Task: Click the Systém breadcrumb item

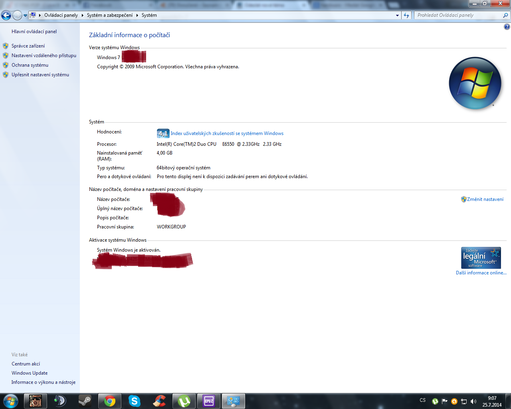Action: tap(149, 15)
